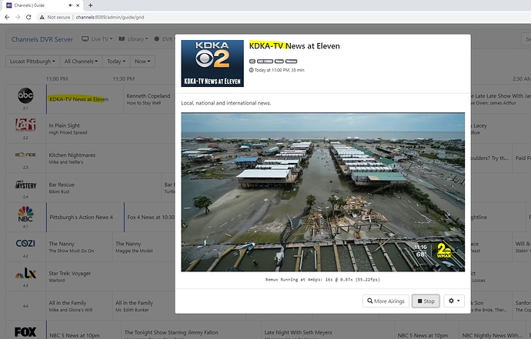The image size is (531, 339).
Task: Click the More Airings button
Action: pos(386,301)
